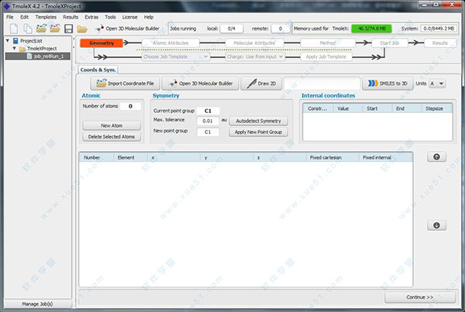465x312 pixels.
Task: Click the Fixed internal column header
Action: [385, 157]
